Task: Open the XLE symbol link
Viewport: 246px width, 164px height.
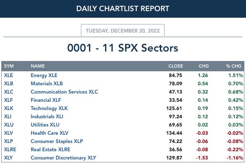Action: (x=9, y=75)
